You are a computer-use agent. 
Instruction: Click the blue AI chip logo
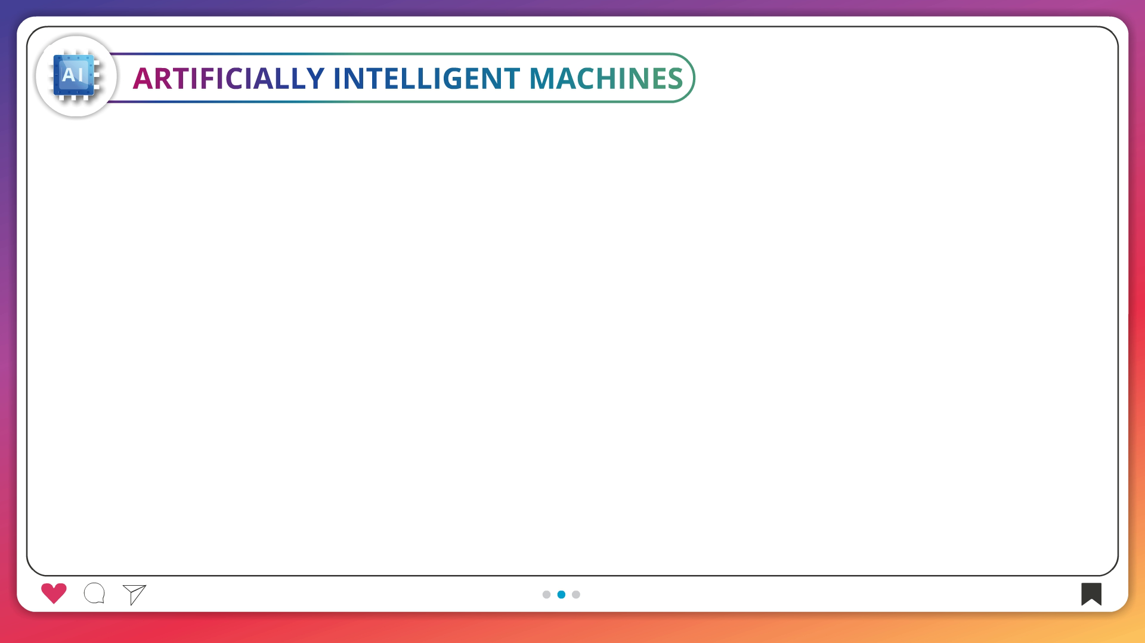75,76
